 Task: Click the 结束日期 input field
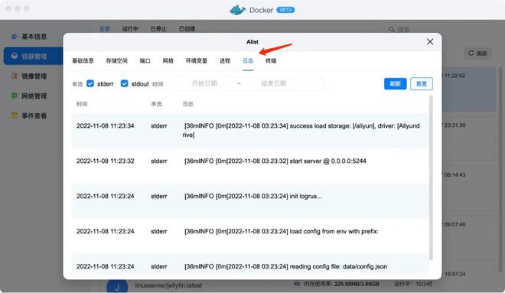pos(273,83)
